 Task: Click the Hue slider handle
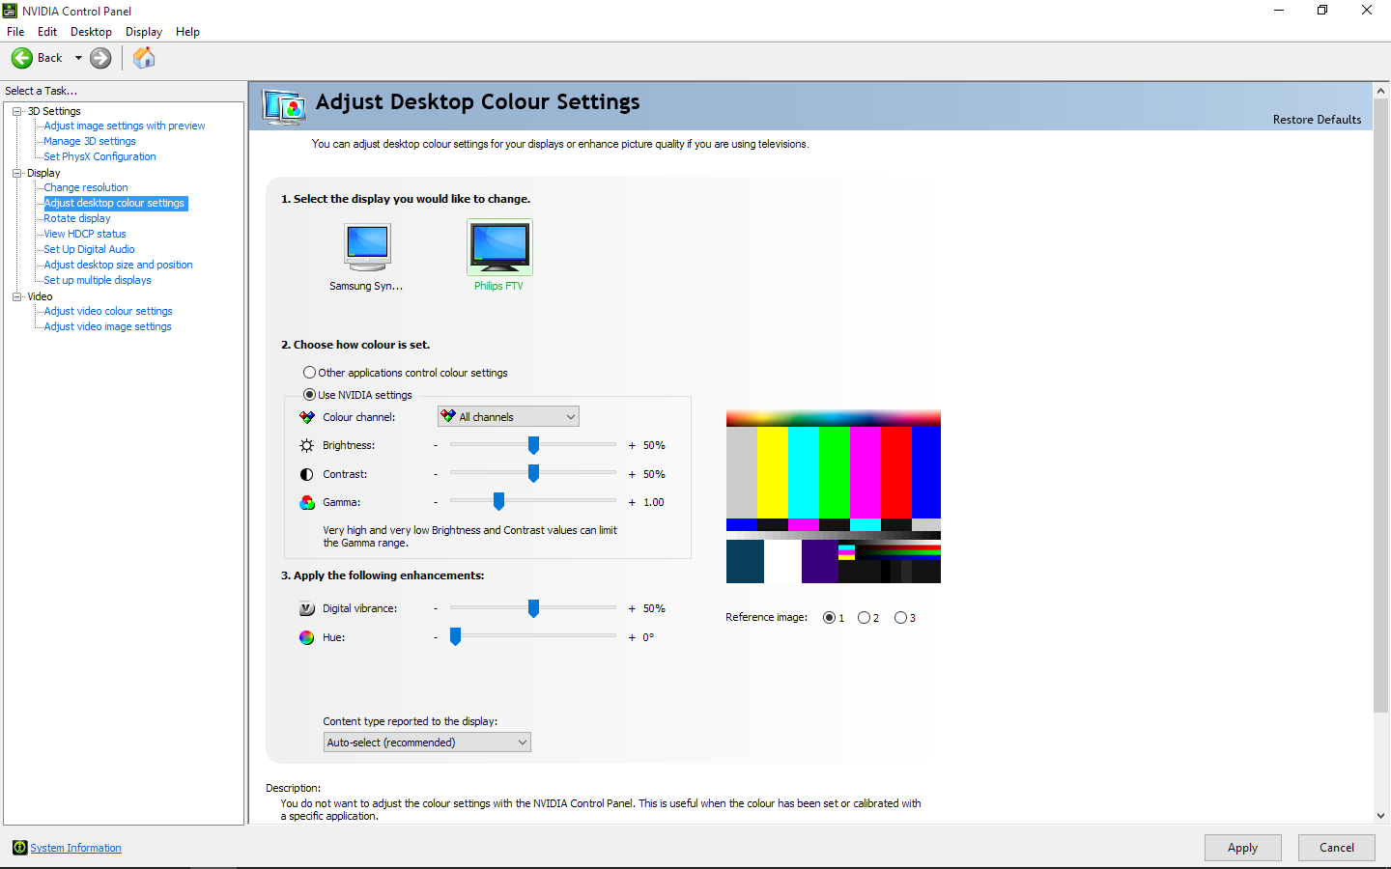(455, 636)
